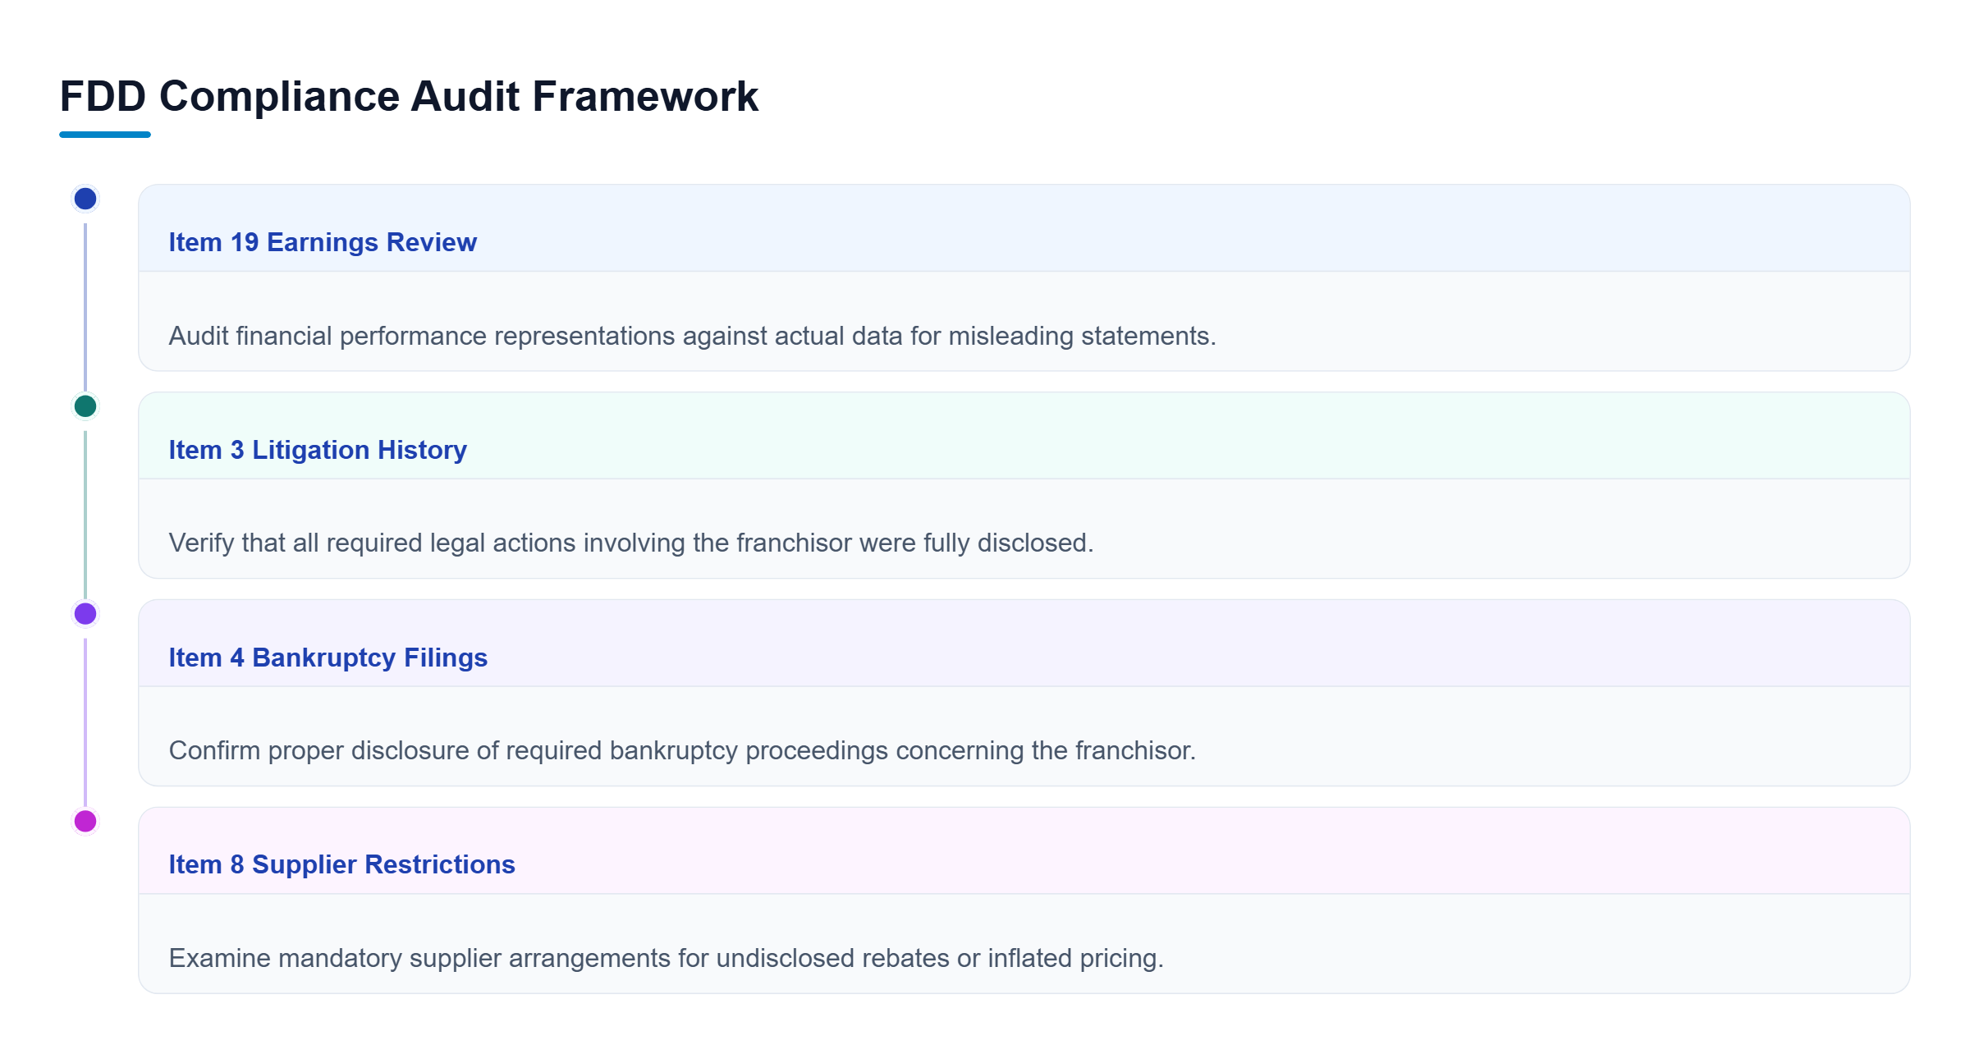The image size is (1970, 1054).
Task: Click the audit financial performance representations text
Action: [692, 336]
